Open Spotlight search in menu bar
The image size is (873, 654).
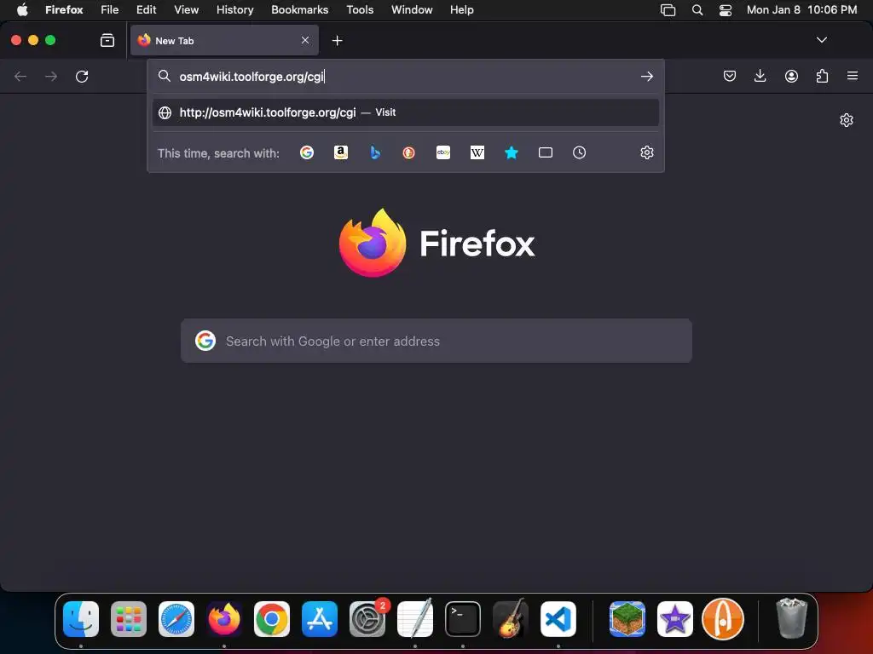tap(697, 9)
